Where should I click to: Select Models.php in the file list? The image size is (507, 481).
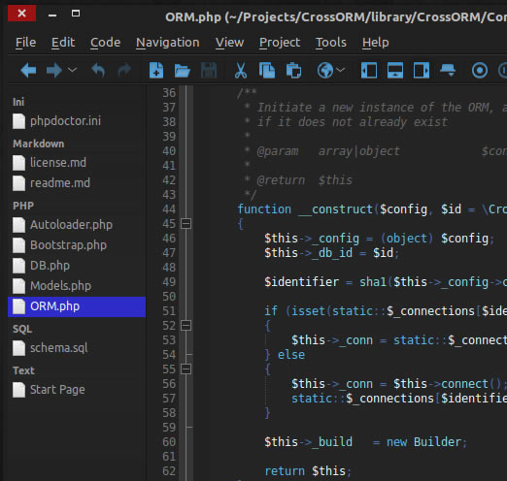pyautogui.click(x=77, y=286)
